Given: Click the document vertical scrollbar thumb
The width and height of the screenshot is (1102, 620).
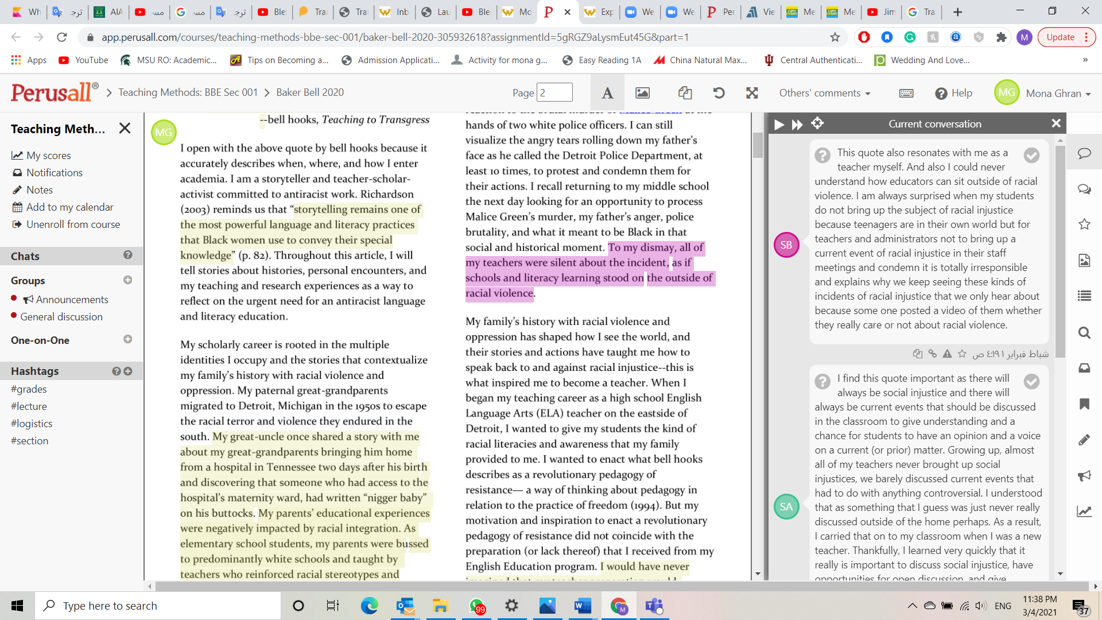Looking at the screenshot, I should 758,145.
